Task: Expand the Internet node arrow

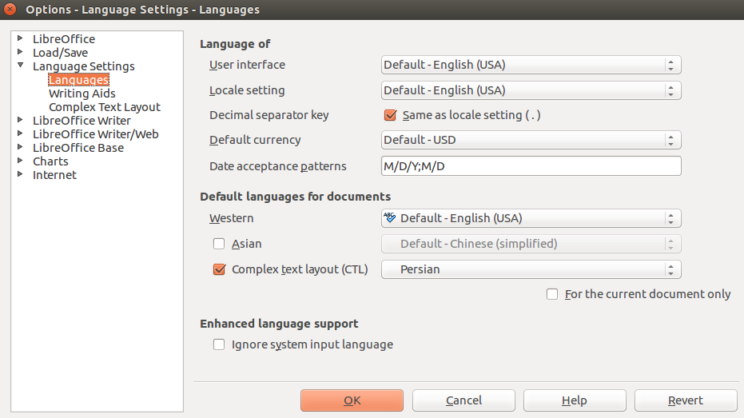Action: coord(20,174)
